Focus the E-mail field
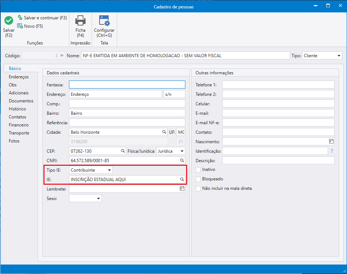Image resolution: width=347 pixels, height=274 pixels. coord(278,113)
